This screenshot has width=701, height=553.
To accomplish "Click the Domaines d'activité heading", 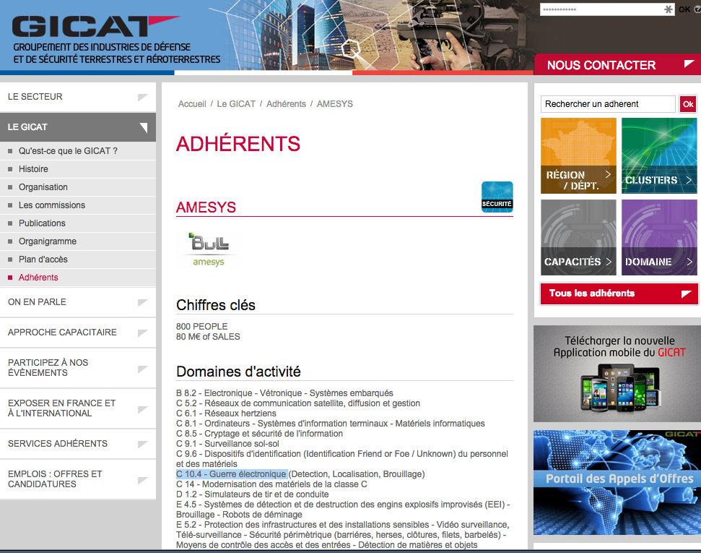I will point(239,372).
